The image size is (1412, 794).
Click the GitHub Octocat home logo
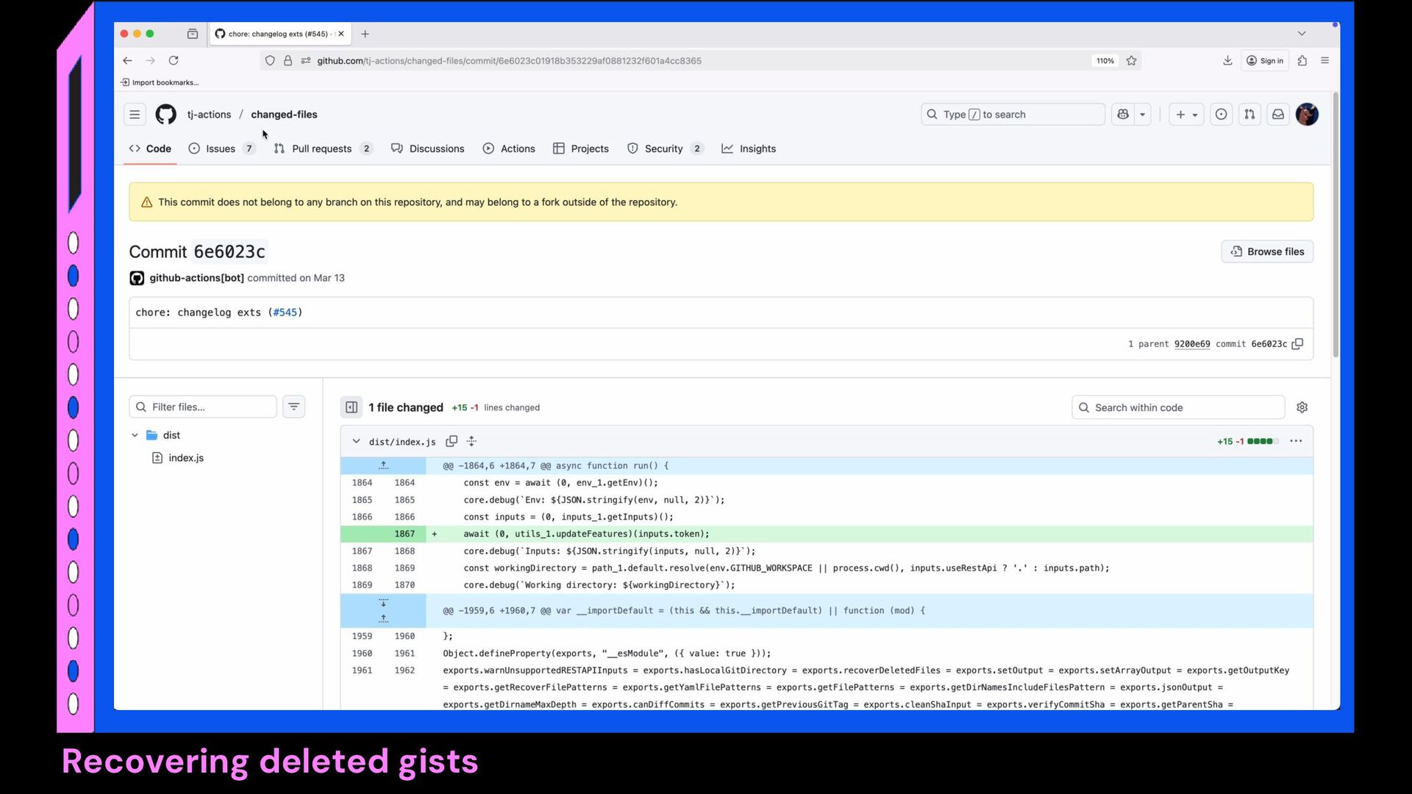165,114
